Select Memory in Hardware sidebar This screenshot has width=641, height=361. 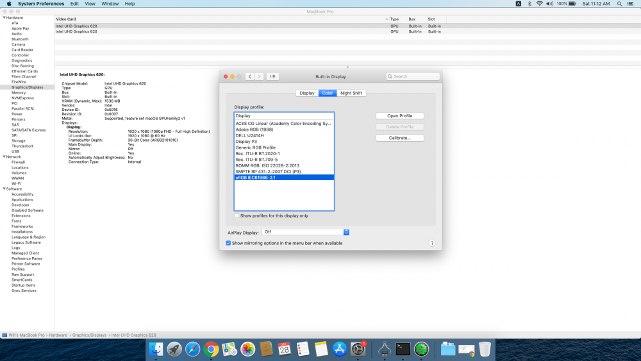point(19,93)
